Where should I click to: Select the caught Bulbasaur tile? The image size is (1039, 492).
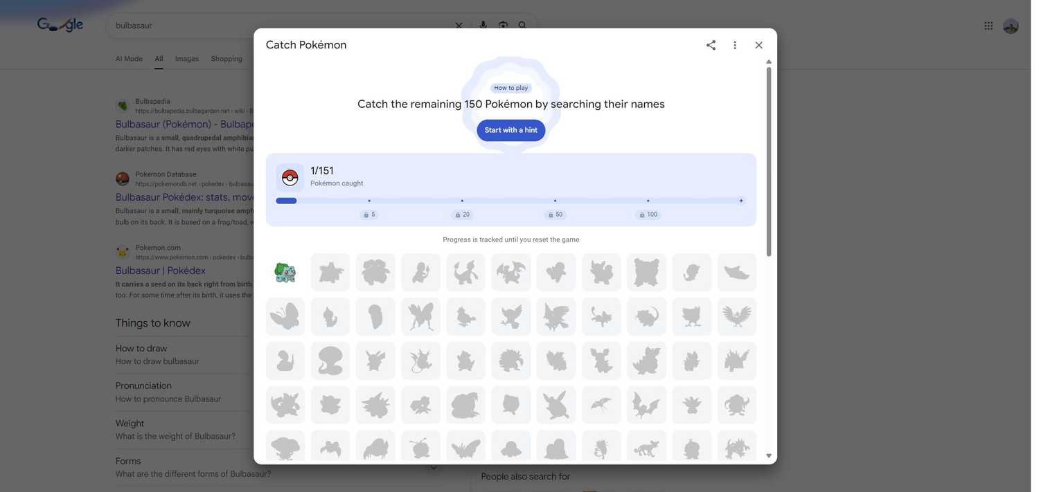287,274
